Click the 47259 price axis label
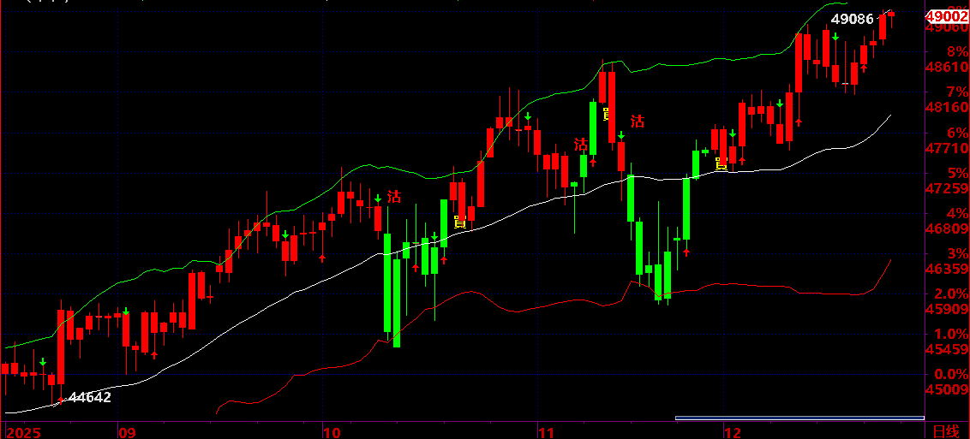Screen dimensions: 970x439 949,188
